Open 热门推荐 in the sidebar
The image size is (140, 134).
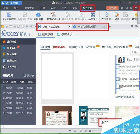coord(18,41)
